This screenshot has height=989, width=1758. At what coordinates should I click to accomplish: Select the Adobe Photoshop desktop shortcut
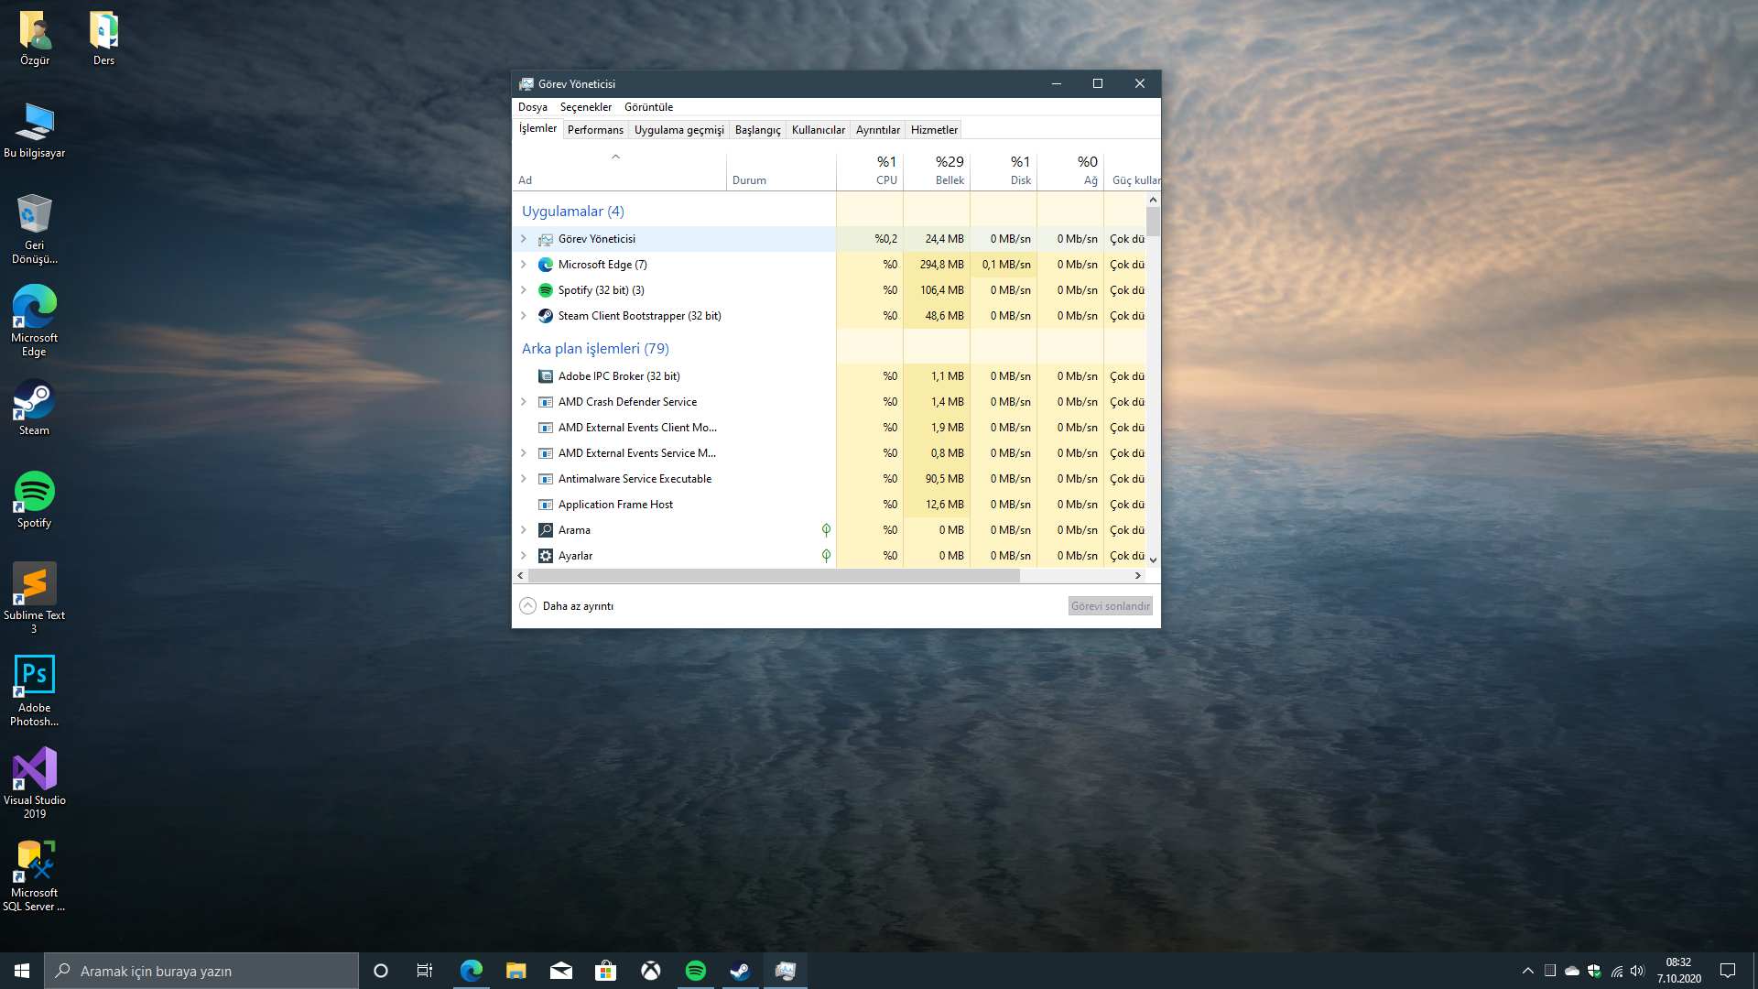click(x=35, y=690)
